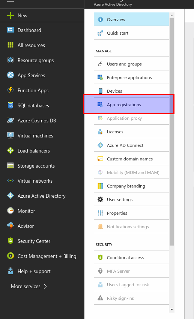Viewport: 194px width, 319px height.
Task: Click the Virtual machines monitor icon
Action: click(x=11, y=135)
